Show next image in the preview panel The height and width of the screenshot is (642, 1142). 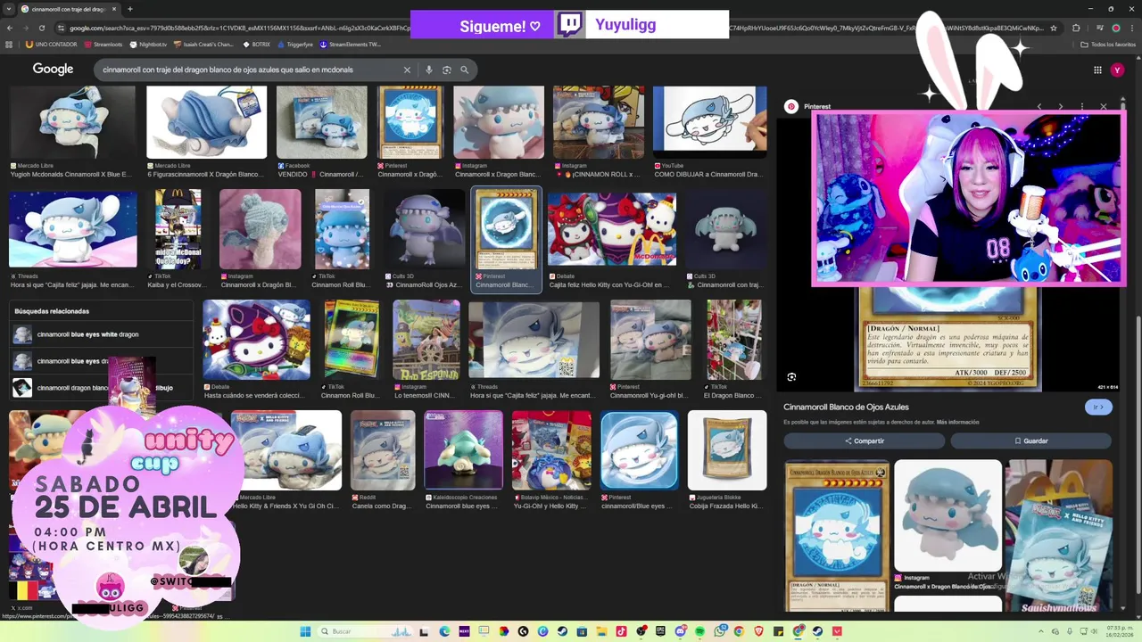(1060, 106)
